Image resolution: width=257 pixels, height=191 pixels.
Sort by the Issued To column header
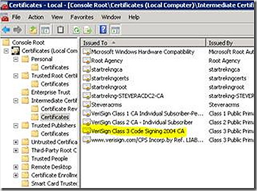click(143, 43)
